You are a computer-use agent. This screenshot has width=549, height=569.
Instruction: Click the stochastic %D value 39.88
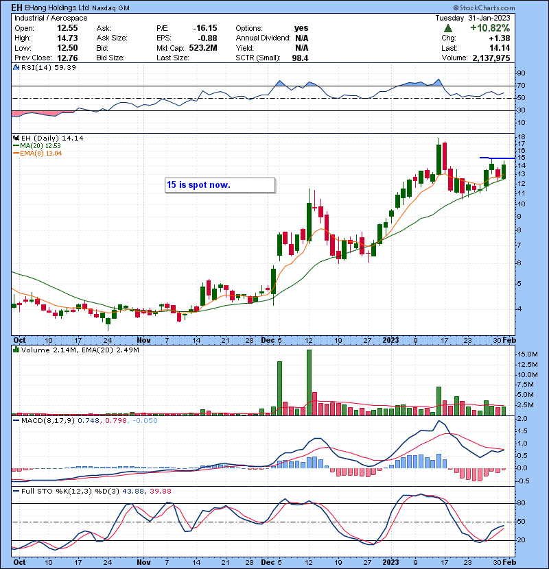coord(160,491)
